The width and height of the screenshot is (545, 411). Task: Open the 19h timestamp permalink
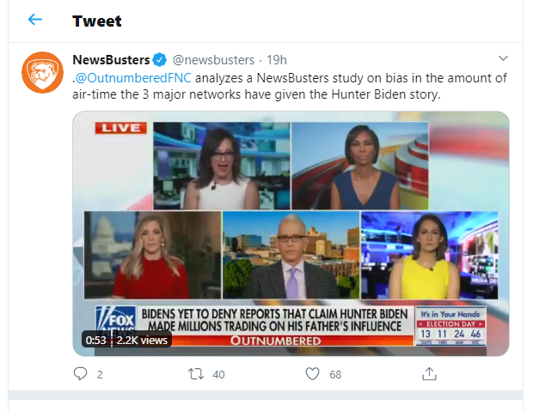click(277, 60)
